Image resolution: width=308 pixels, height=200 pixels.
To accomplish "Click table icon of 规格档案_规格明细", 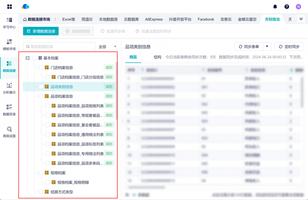I will 54,182.
